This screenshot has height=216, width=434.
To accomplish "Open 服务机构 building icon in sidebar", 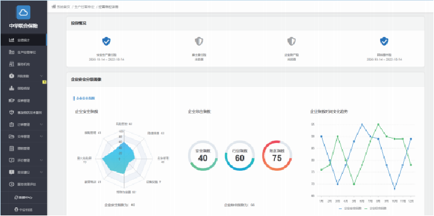I will [12, 64].
